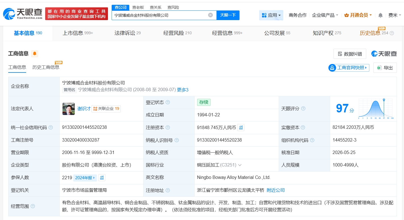
Task: Click establishment date 1994-01-22
Action: pos(208,115)
